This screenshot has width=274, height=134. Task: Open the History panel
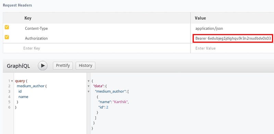pyautogui.click(x=85, y=65)
